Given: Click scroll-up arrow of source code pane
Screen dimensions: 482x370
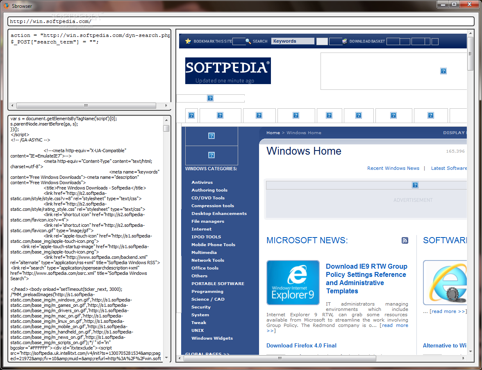Looking at the screenshot, I should pos(166,120).
